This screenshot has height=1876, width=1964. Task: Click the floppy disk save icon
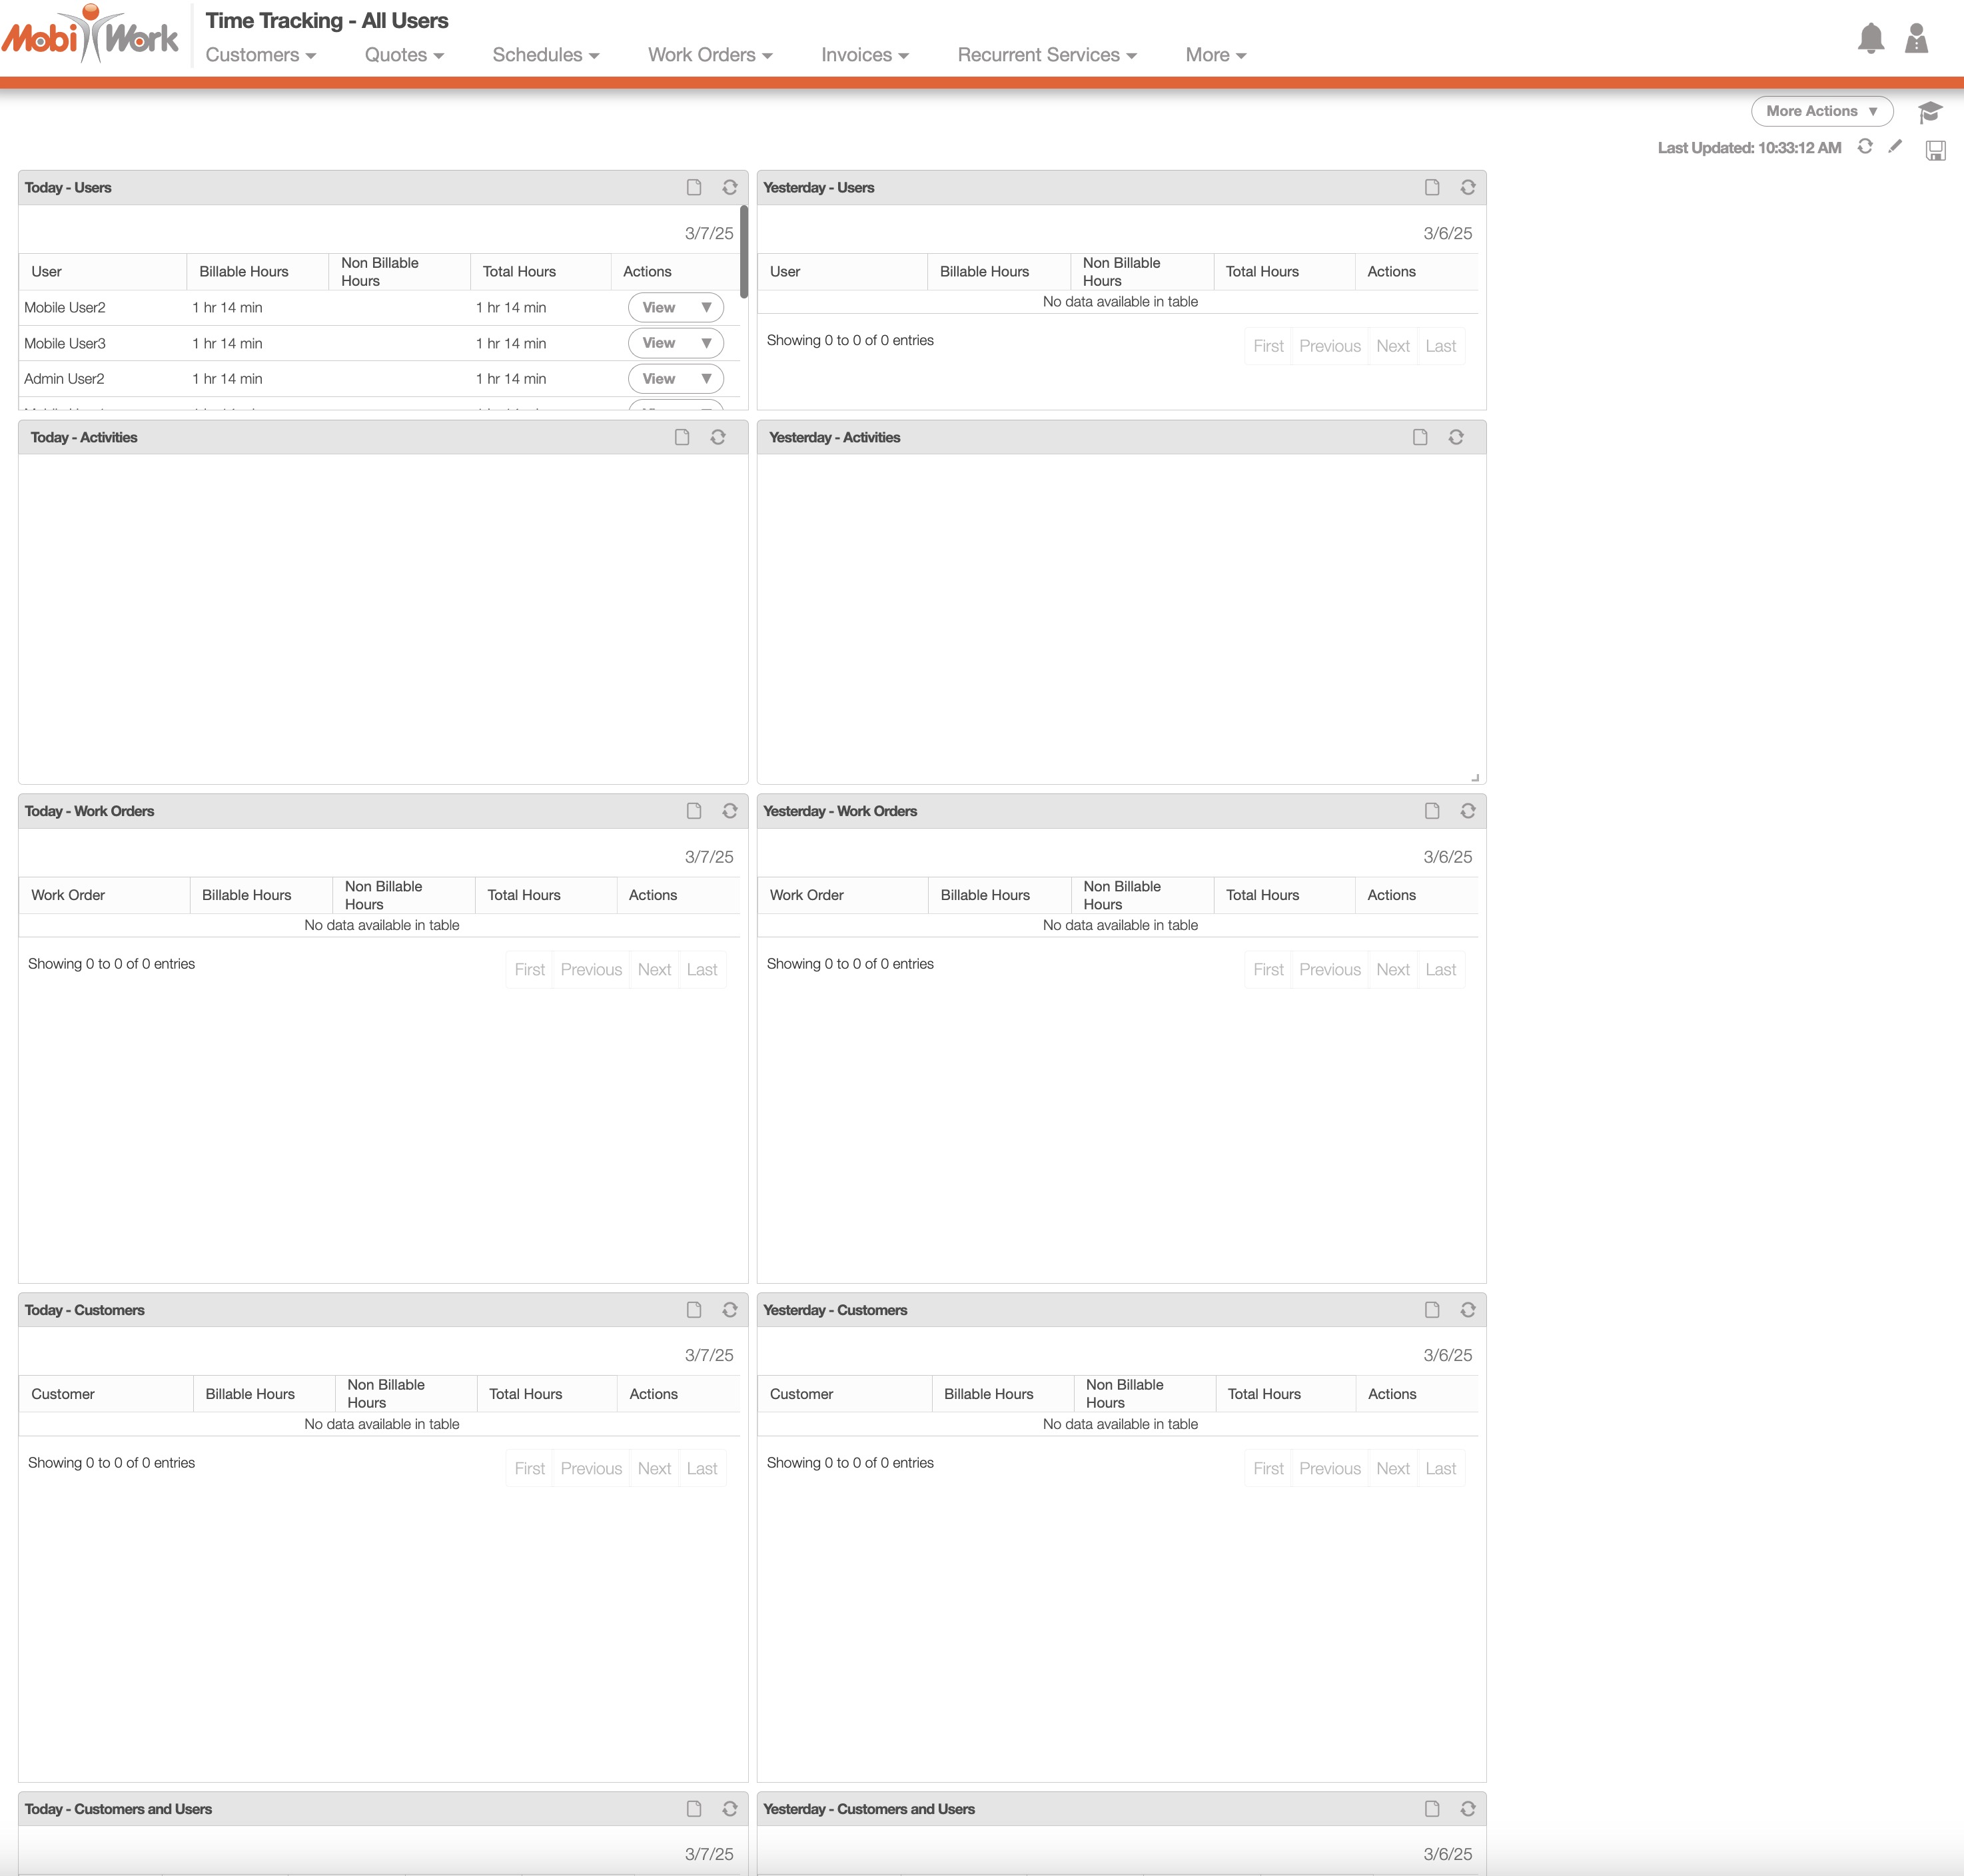click(x=1936, y=150)
